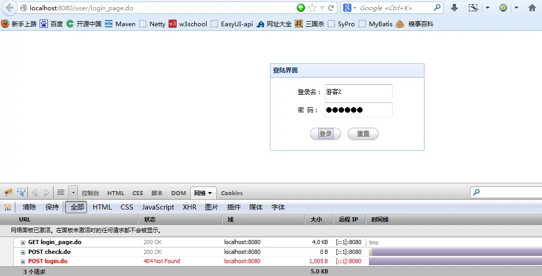Click Firebug command line list icon
The height and width of the screenshot is (276, 542).
coord(61,193)
